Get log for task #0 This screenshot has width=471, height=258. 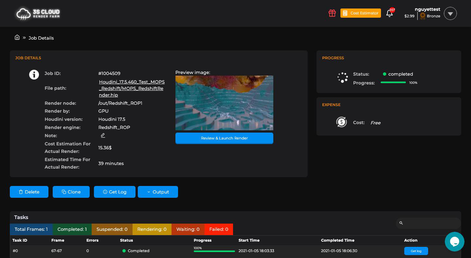click(x=416, y=251)
